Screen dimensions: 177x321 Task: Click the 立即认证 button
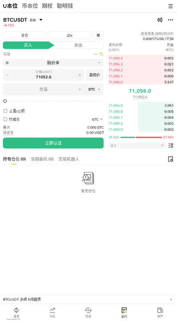click(x=53, y=143)
